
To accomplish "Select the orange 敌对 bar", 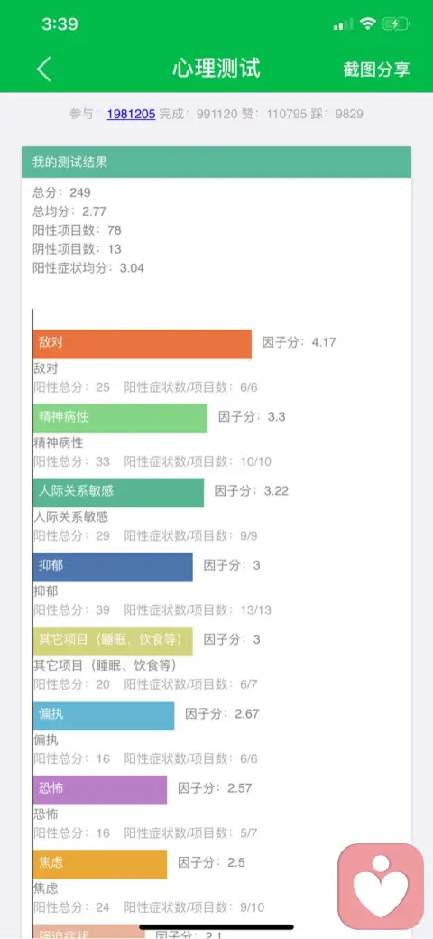I will [143, 344].
